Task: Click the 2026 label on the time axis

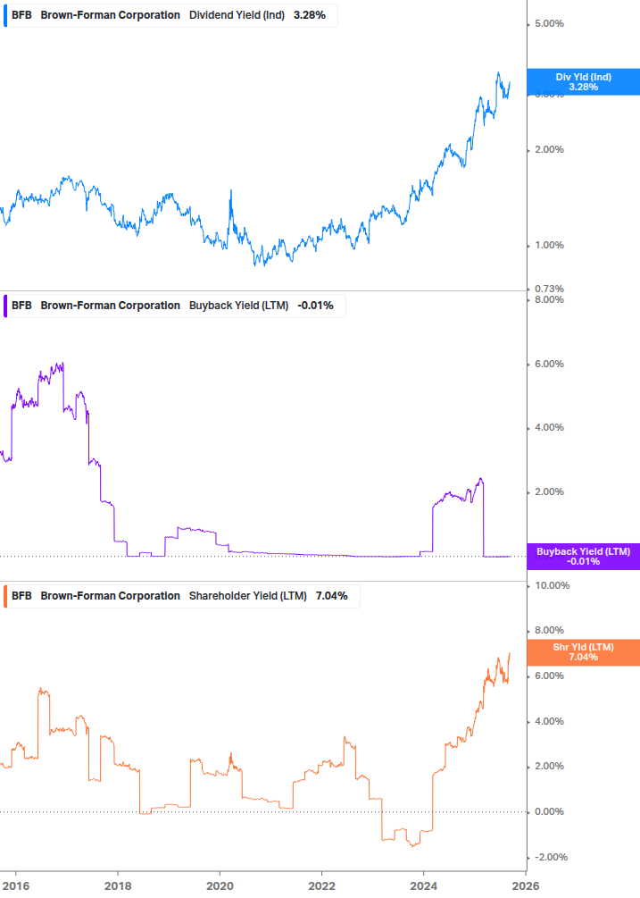Action: tap(526, 886)
